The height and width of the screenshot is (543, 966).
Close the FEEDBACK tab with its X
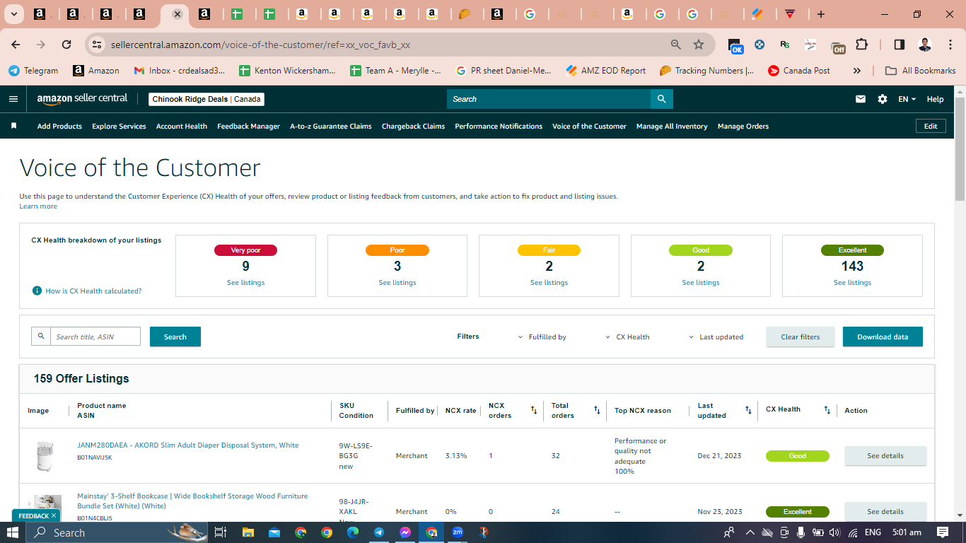coord(54,516)
